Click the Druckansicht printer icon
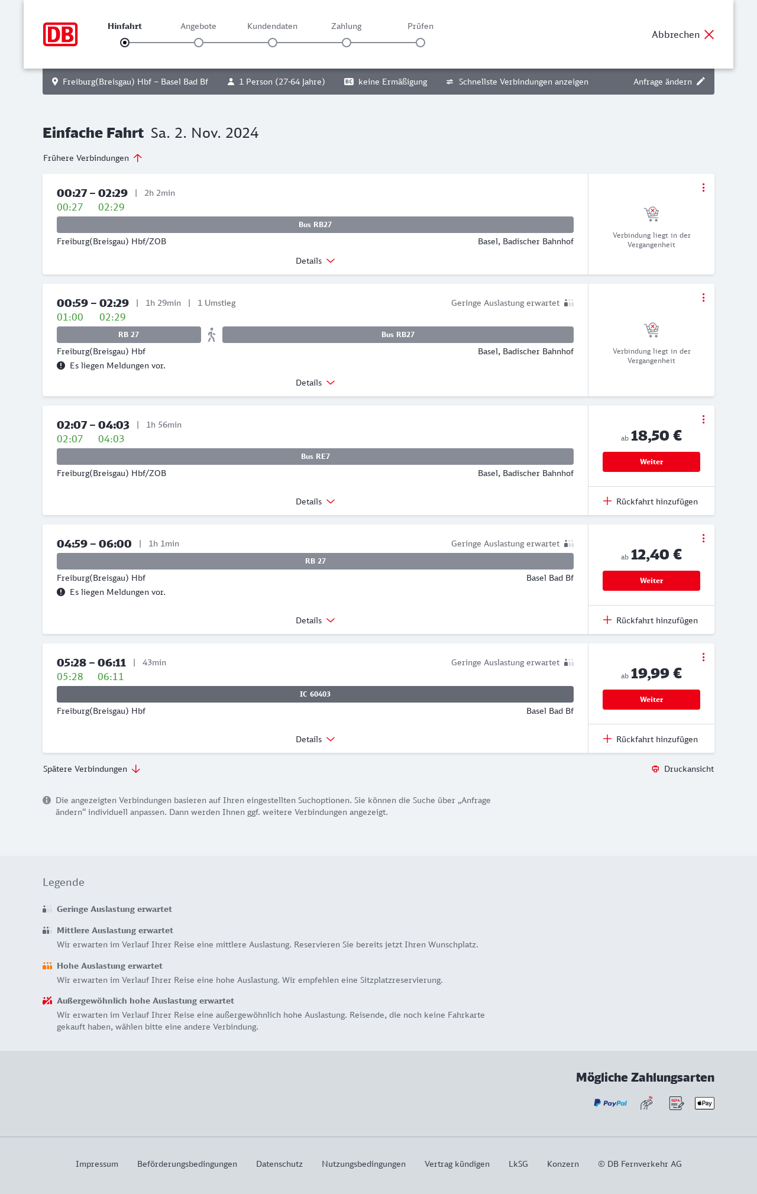The height and width of the screenshot is (1194, 757). click(x=655, y=769)
